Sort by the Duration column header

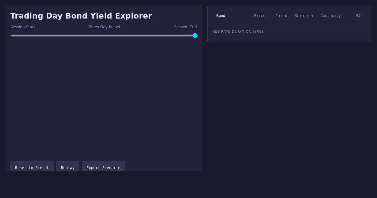(304, 16)
